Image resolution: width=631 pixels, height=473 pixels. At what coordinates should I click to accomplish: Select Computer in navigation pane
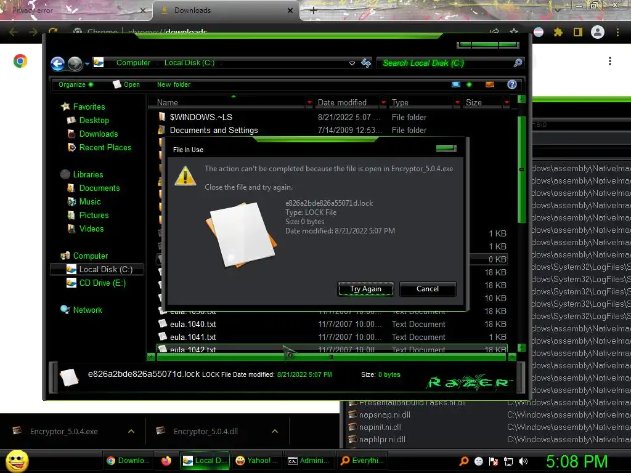(90, 256)
